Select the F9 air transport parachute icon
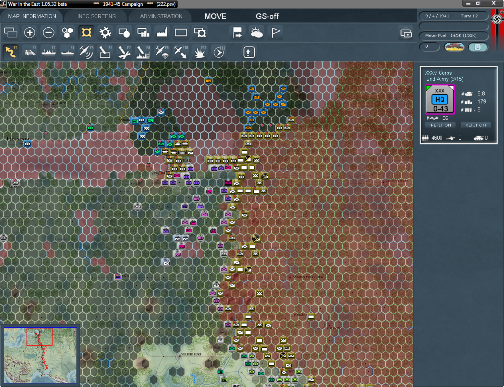The height and width of the screenshot is (387, 504). 161,52
